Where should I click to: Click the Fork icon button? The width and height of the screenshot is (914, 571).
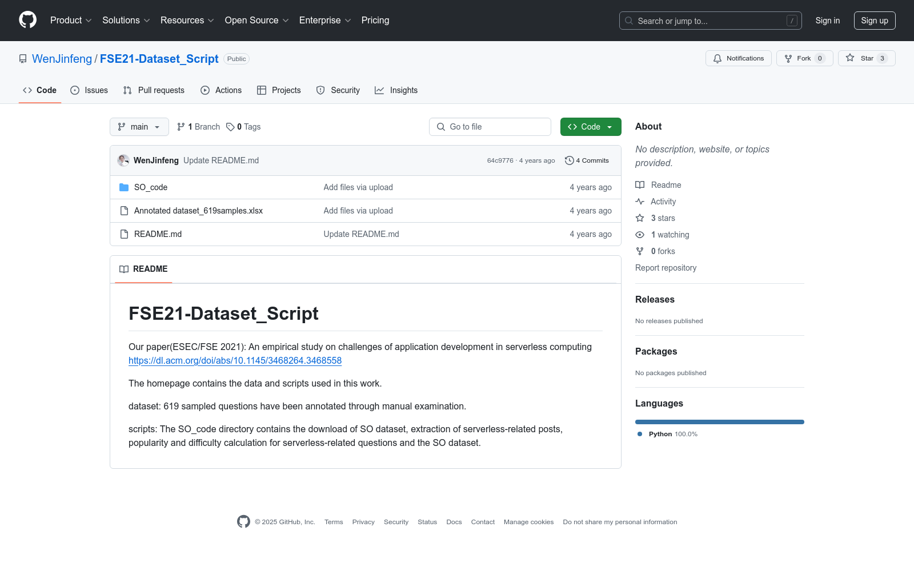tap(788, 58)
